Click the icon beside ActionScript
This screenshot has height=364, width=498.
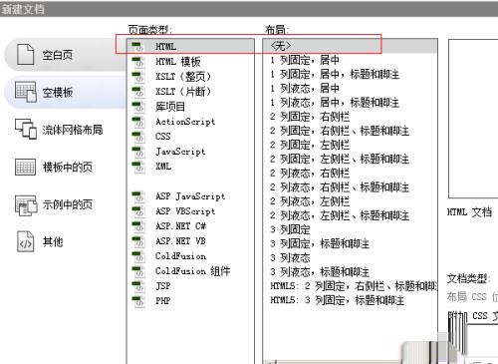[138, 122]
